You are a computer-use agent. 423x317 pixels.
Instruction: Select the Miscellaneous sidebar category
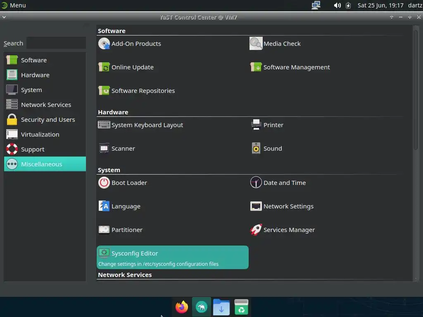(45, 164)
